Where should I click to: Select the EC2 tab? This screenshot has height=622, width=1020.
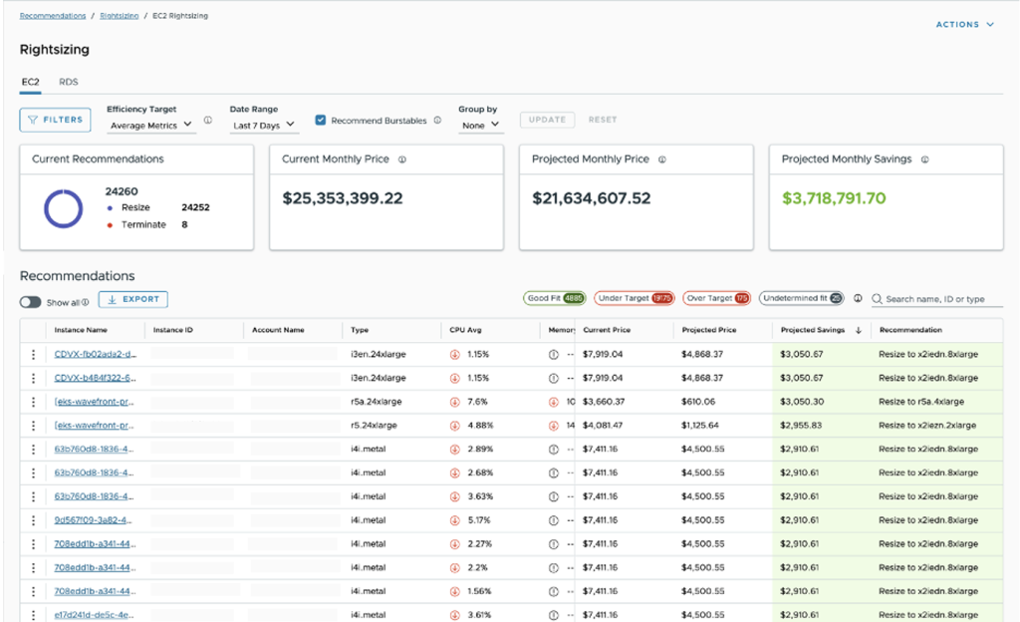tap(30, 82)
